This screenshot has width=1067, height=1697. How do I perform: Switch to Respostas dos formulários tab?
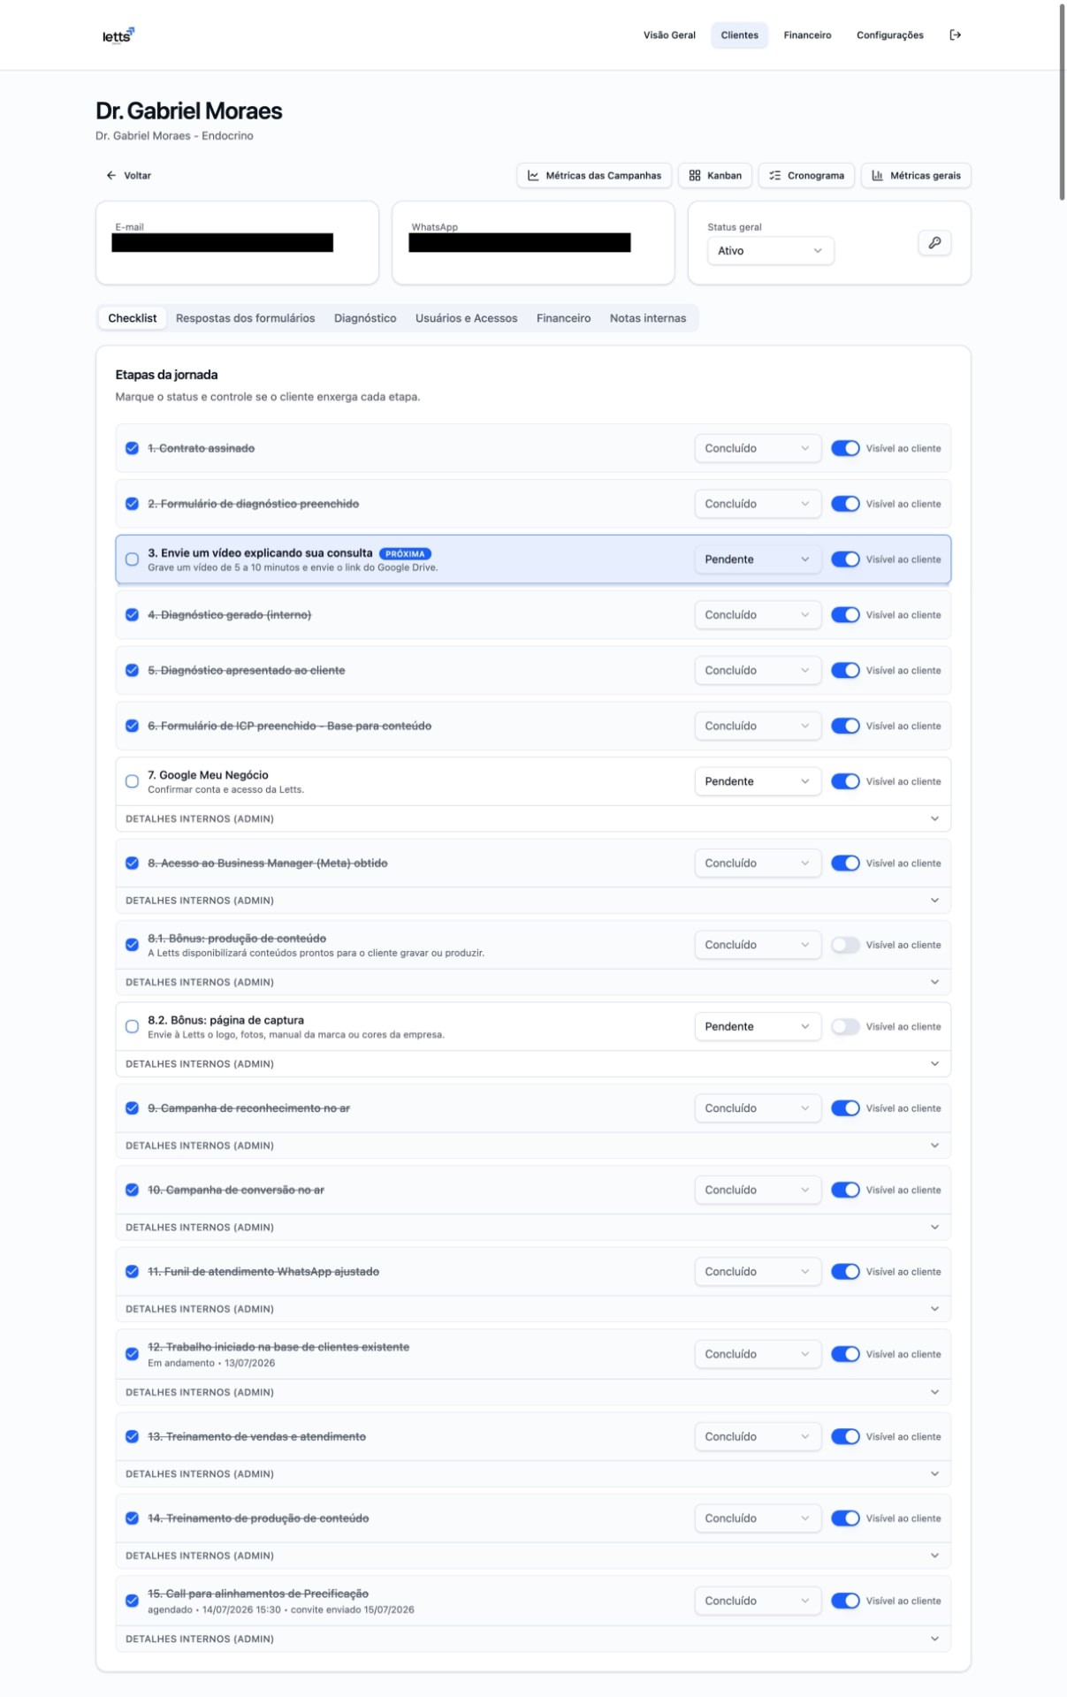click(x=245, y=318)
